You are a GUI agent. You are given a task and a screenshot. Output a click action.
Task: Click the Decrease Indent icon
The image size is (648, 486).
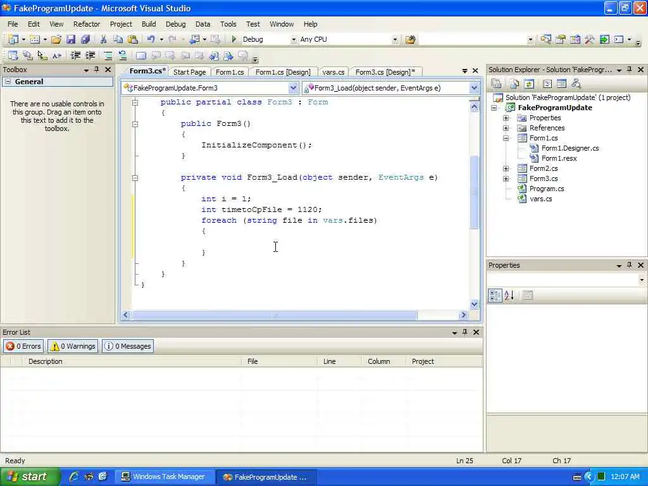(75, 56)
